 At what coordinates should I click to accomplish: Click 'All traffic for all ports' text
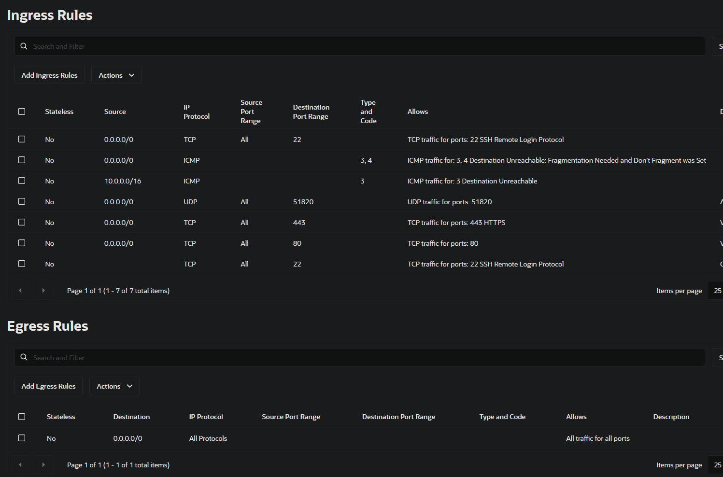click(598, 438)
